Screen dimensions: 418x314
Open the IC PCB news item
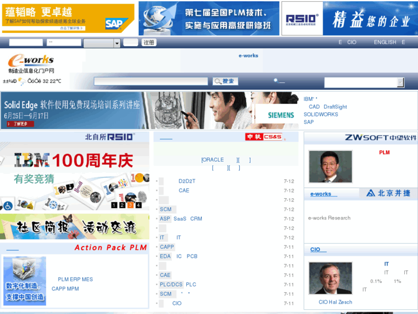pos(187,256)
